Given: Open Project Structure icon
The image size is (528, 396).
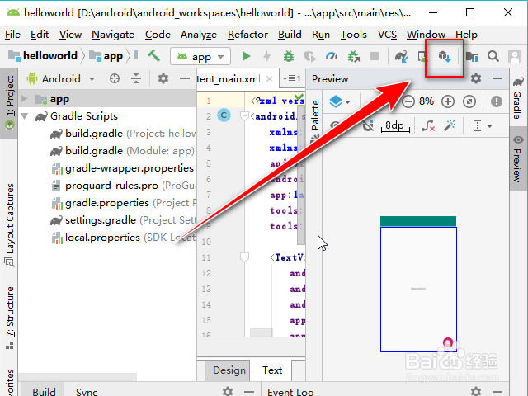Looking at the screenshot, I should 472,56.
